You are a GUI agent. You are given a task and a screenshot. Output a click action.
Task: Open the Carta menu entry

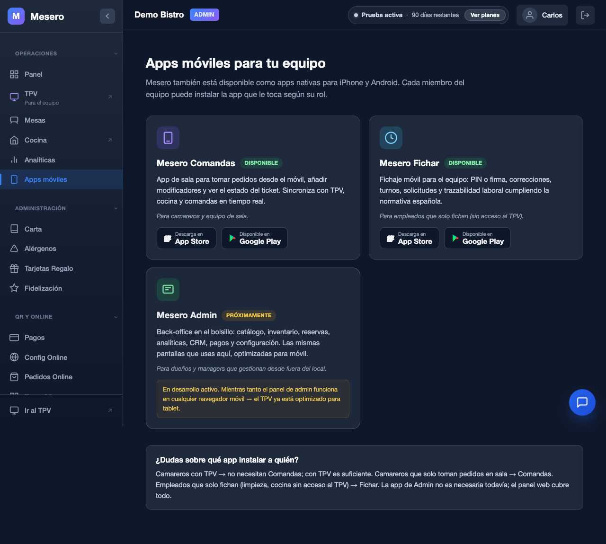62,229
